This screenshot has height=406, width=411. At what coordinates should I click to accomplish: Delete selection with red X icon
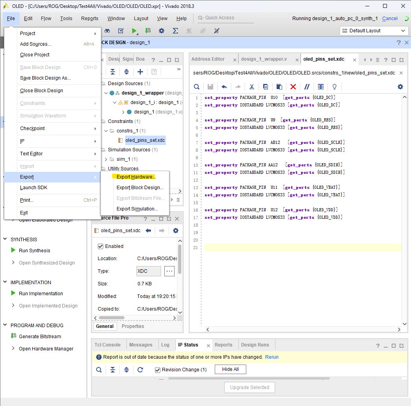coord(293,87)
